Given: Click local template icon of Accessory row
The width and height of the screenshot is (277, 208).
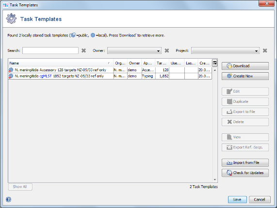Looking at the screenshot, I should click(11, 70).
